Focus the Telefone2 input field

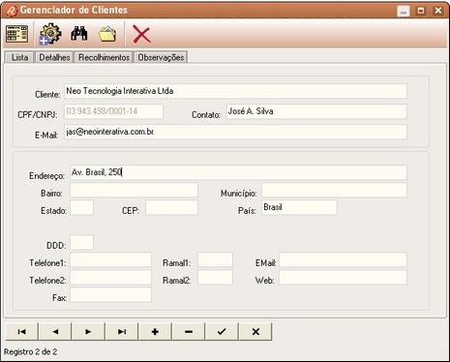click(x=110, y=277)
